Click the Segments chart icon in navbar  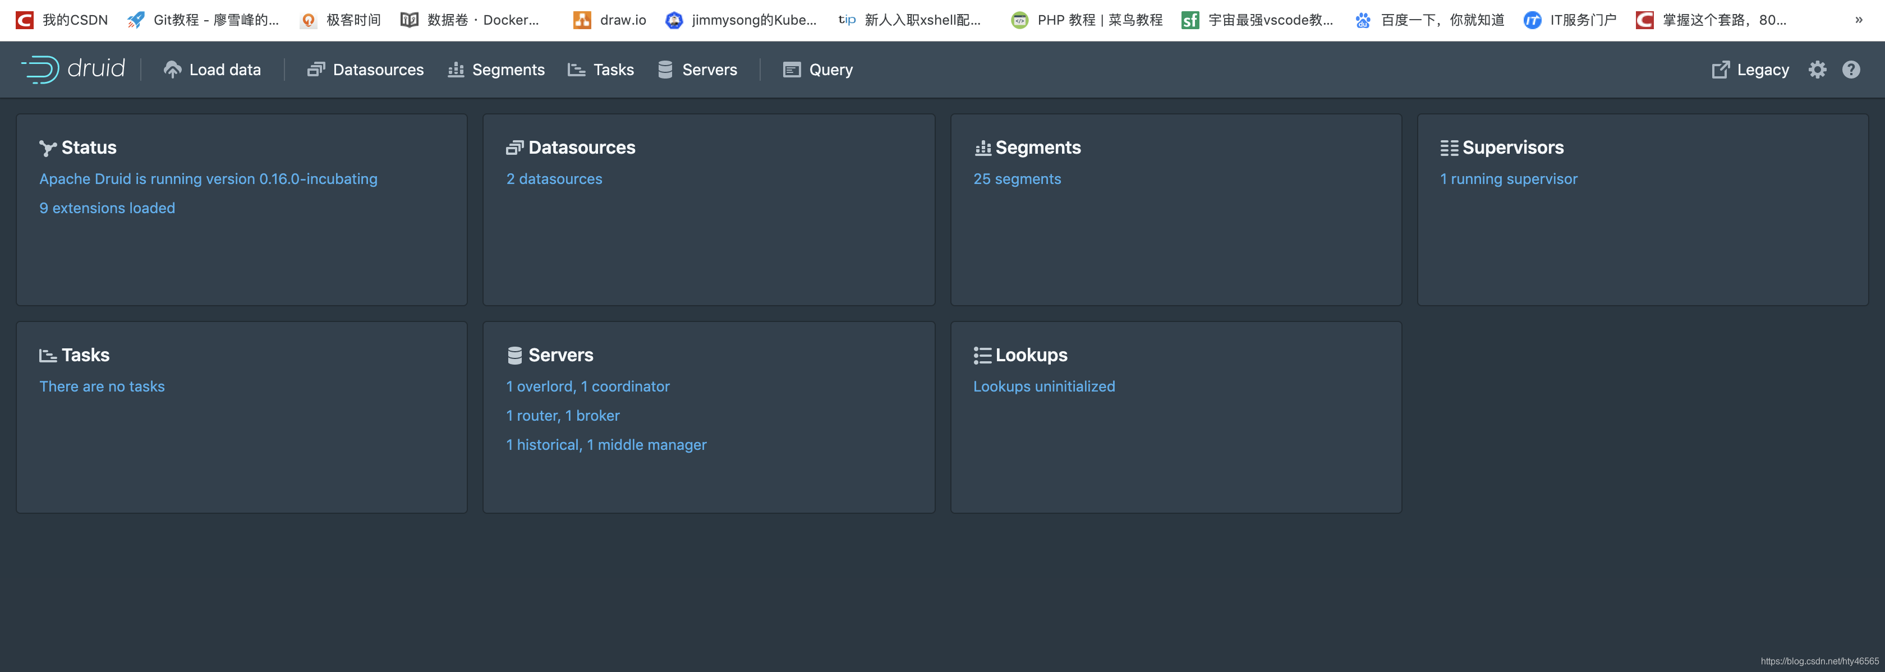pyautogui.click(x=456, y=70)
